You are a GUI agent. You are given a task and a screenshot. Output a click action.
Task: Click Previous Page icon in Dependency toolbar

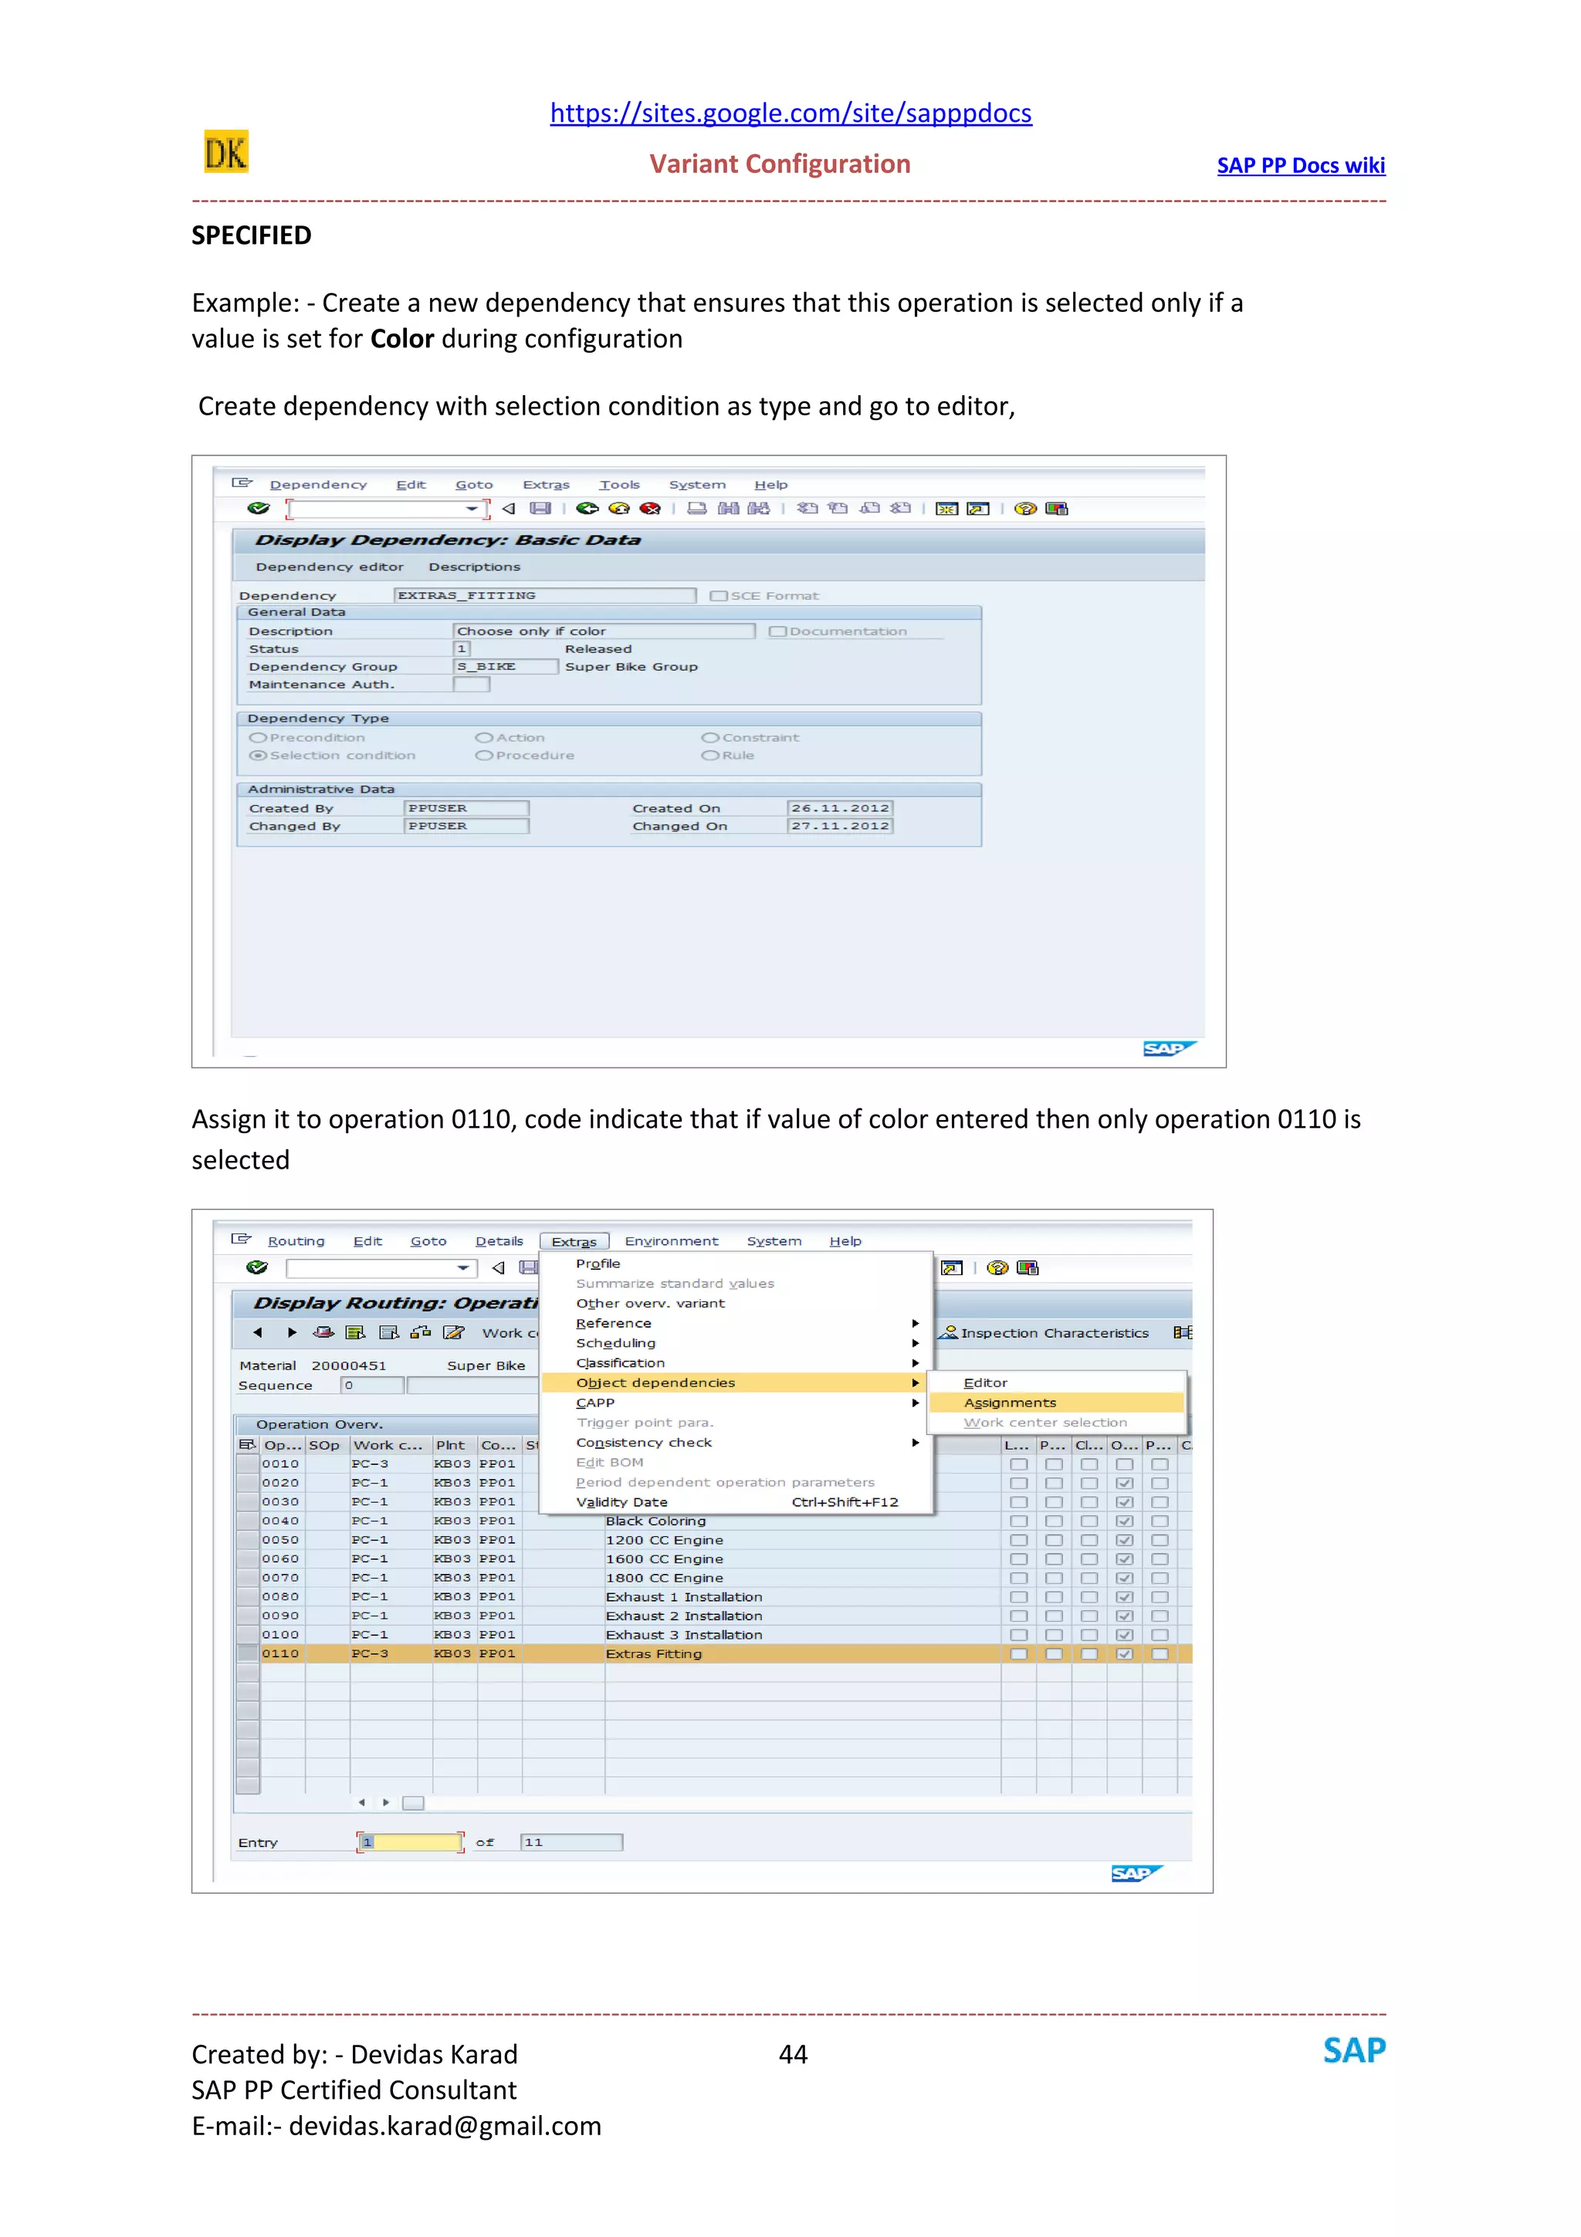pyautogui.click(x=838, y=509)
